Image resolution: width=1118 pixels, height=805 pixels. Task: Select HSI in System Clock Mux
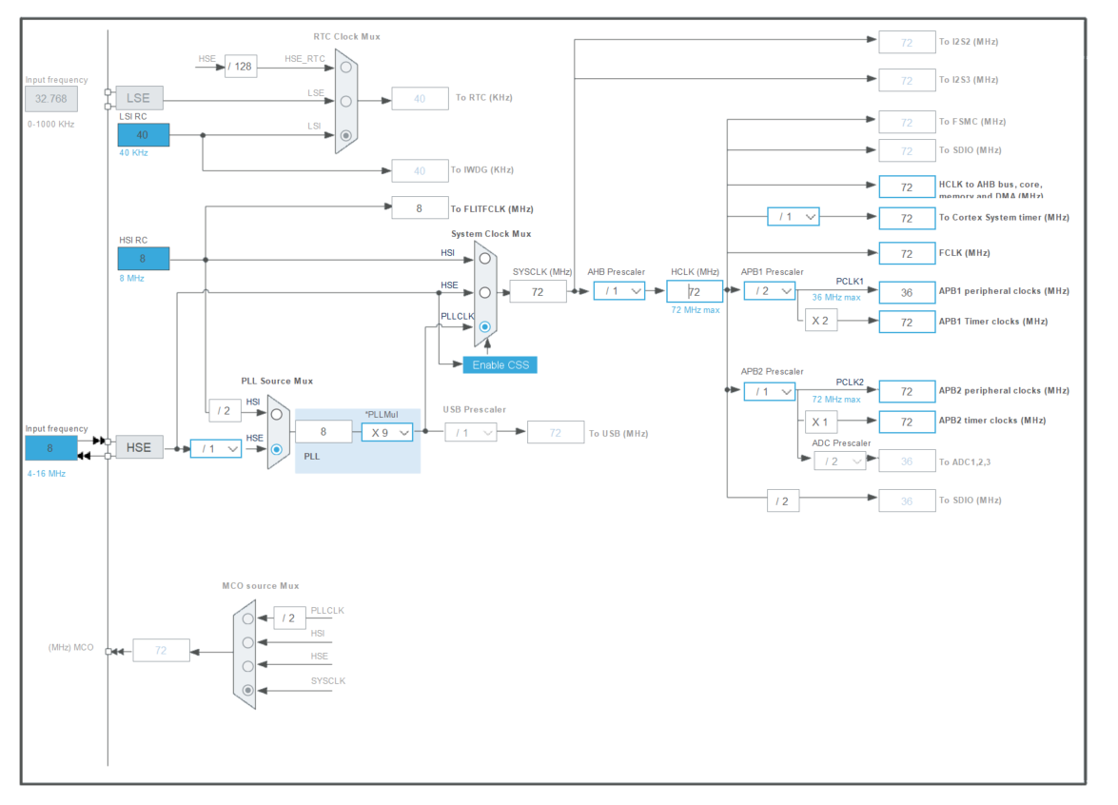tap(485, 258)
